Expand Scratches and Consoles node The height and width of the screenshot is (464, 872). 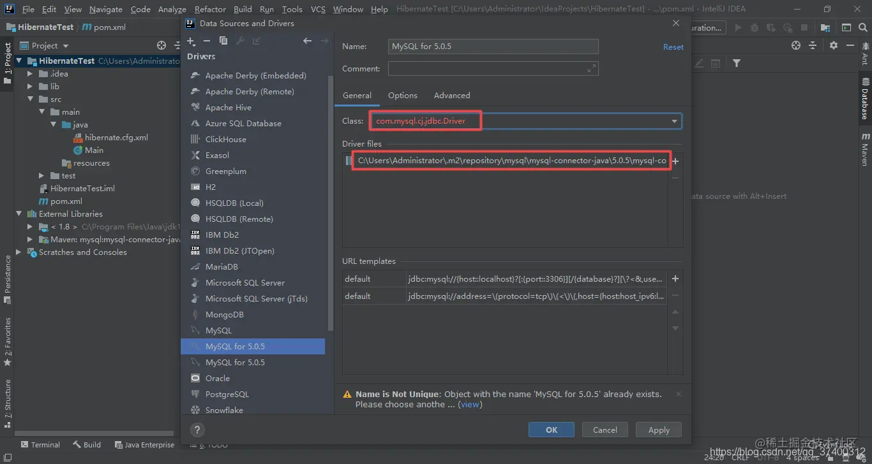point(19,252)
